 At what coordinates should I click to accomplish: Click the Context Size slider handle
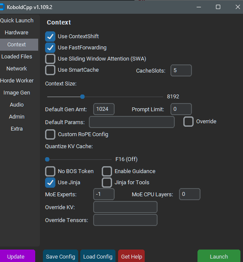(82, 97)
